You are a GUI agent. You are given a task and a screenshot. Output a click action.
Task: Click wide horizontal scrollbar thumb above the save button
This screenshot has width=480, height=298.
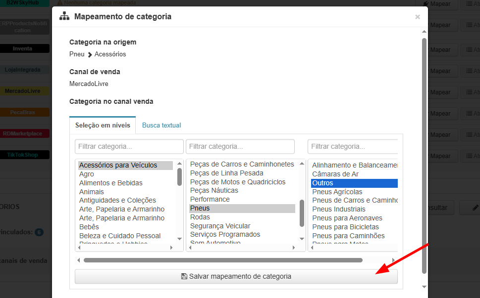pos(223,260)
